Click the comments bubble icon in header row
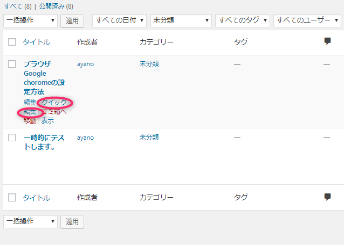Viewport: 344px width, 245px height. (327, 41)
